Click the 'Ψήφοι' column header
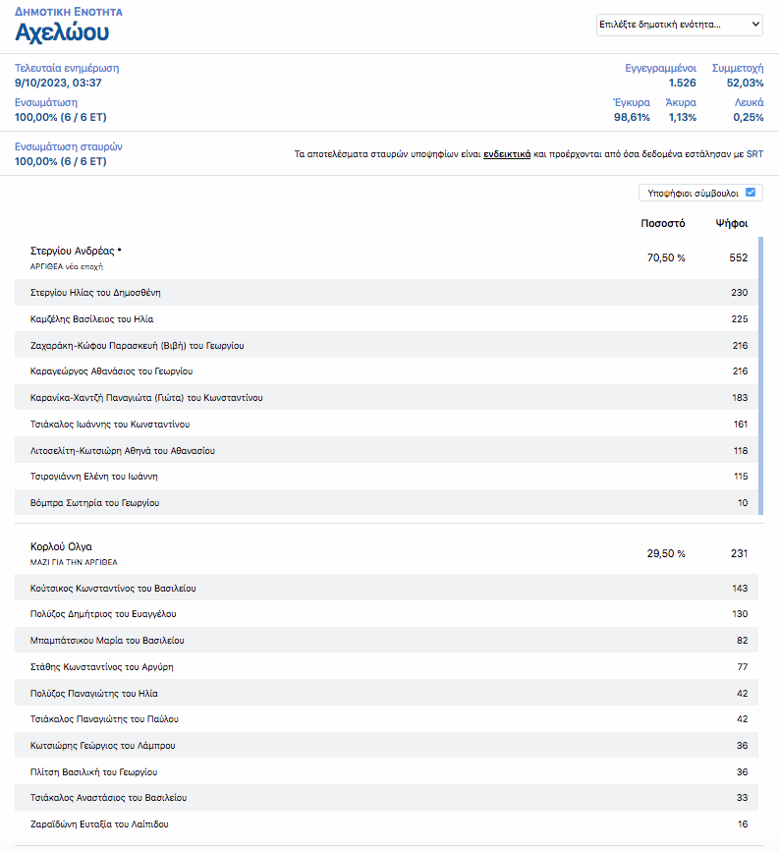 pos(732,223)
